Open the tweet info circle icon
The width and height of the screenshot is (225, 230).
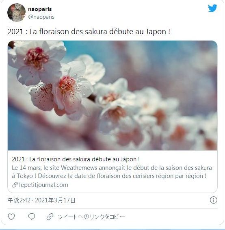pyautogui.click(x=213, y=200)
